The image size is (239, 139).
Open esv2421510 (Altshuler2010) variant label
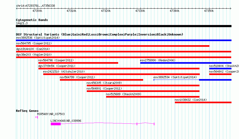point(64,72)
